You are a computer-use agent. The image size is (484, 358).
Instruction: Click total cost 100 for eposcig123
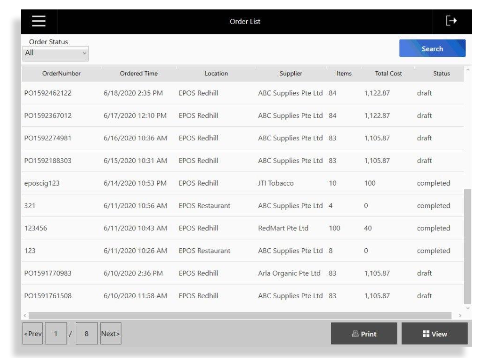point(370,183)
